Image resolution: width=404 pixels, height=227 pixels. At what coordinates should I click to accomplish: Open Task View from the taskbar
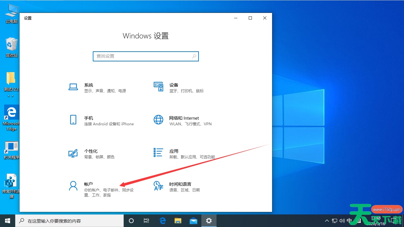146,221
